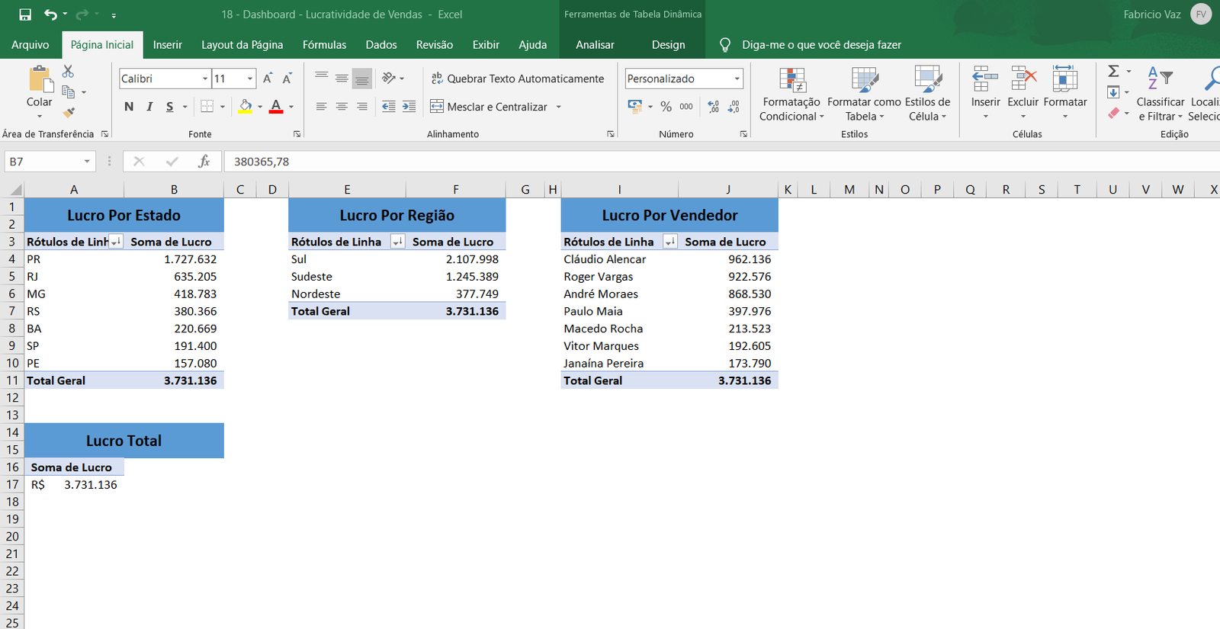Center cell text horizontally
The image size is (1220, 629).
342,107
